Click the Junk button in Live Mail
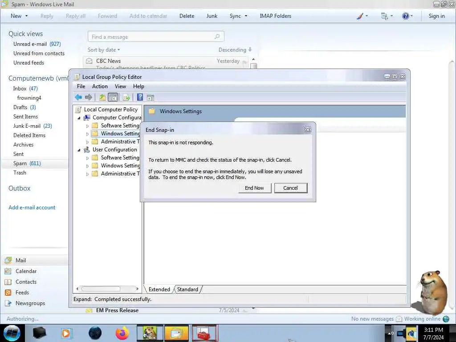The height and width of the screenshot is (342, 456). 212,16
